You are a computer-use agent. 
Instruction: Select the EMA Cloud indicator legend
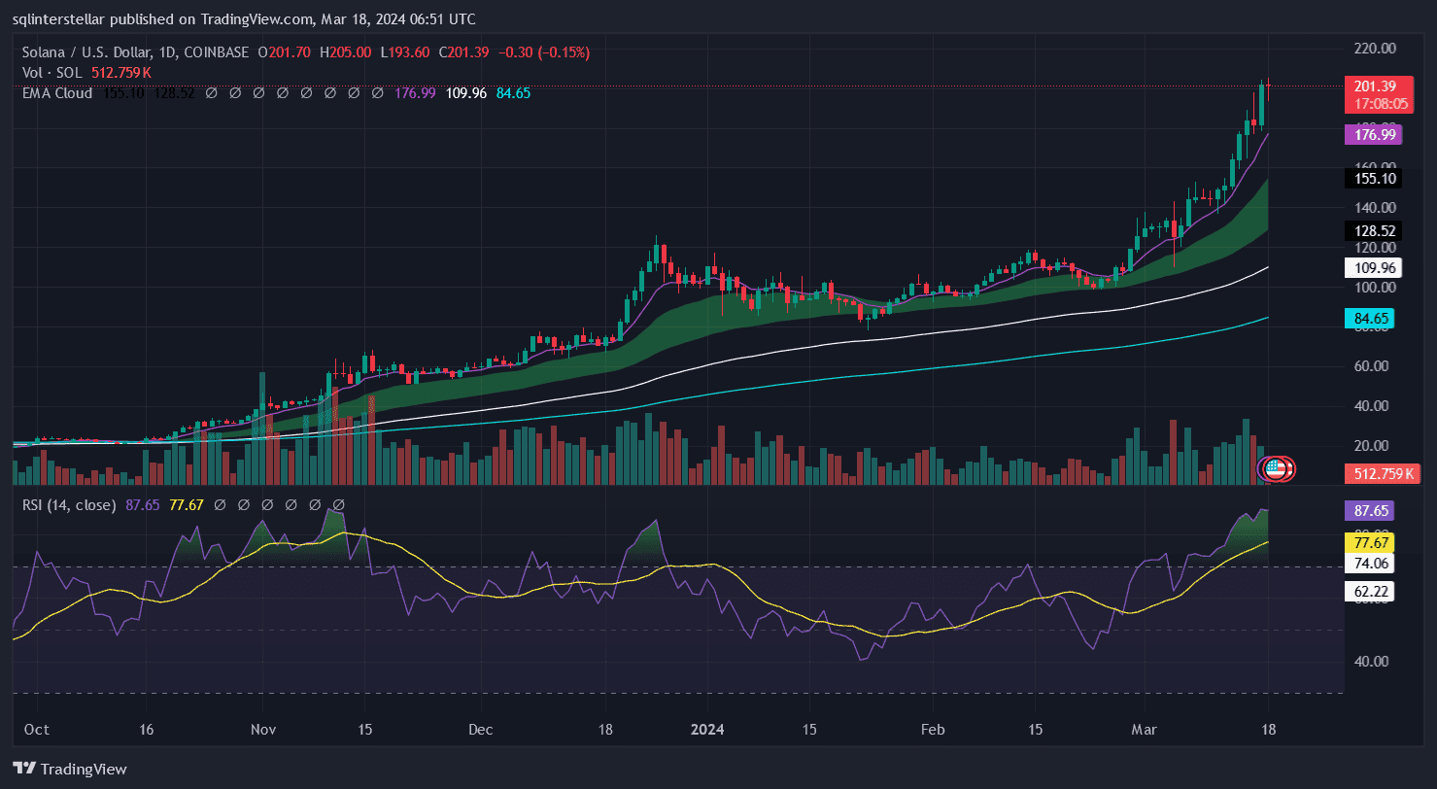(x=57, y=93)
